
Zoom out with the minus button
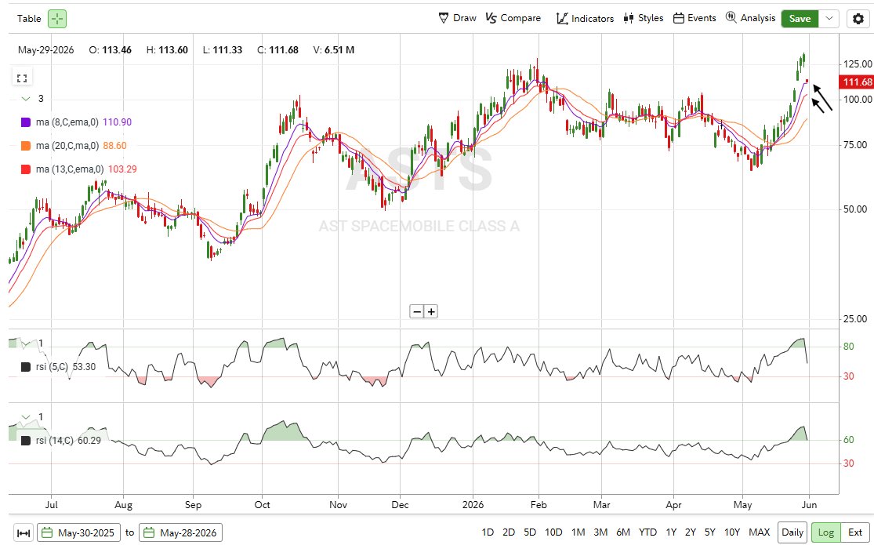click(417, 311)
